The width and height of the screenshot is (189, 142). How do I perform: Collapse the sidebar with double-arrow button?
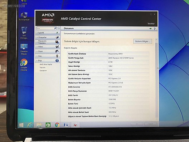tap(59, 28)
